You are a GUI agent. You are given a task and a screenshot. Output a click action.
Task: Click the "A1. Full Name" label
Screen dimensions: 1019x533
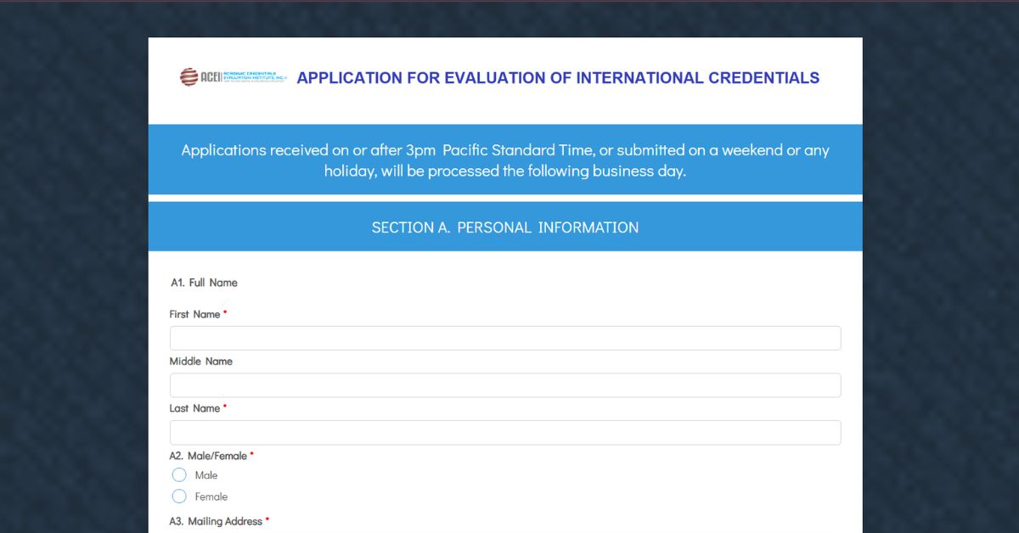click(x=204, y=283)
